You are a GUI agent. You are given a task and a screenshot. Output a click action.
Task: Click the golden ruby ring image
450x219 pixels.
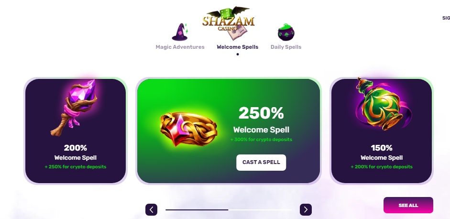188,129
